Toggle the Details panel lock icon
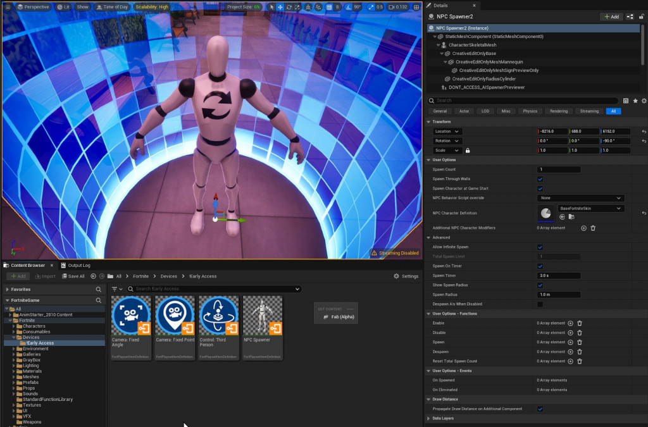 [642, 16]
